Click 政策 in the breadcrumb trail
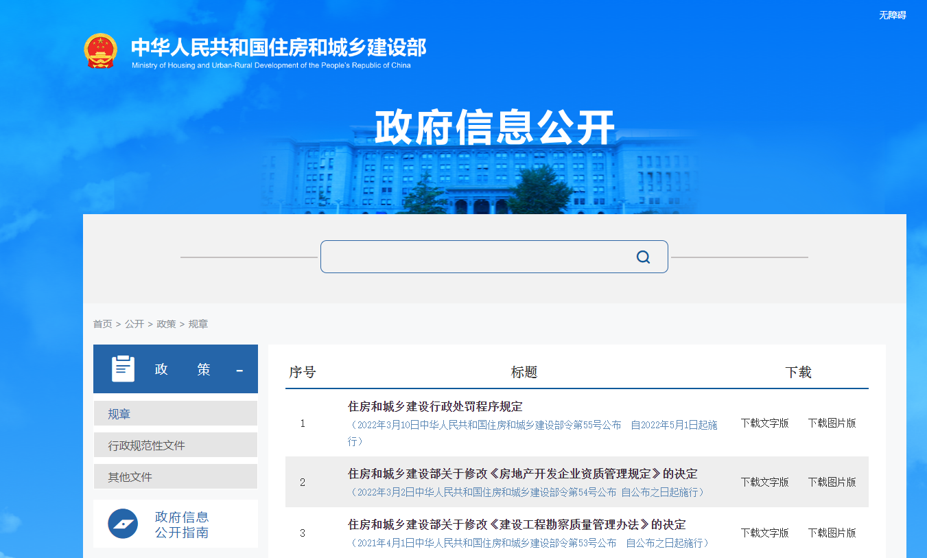 point(166,324)
